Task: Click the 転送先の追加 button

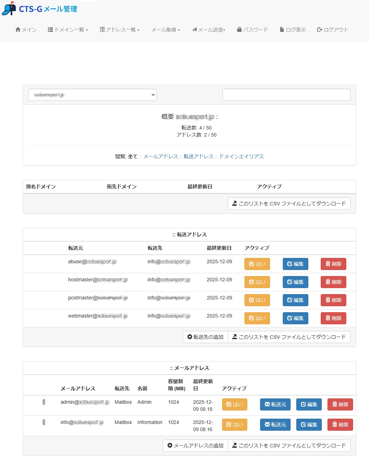Action: (205, 337)
